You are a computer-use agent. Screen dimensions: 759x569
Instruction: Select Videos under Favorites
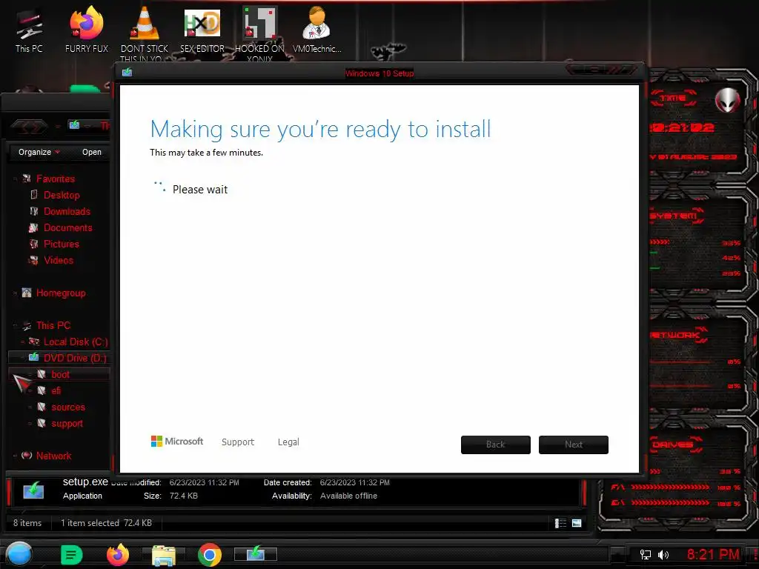click(x=59, y=260)
